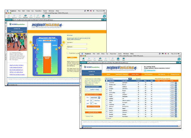
Task: Tick the checkbox beside Alexander Applegate
Action: pyautogui.click(x=107, y=83)
